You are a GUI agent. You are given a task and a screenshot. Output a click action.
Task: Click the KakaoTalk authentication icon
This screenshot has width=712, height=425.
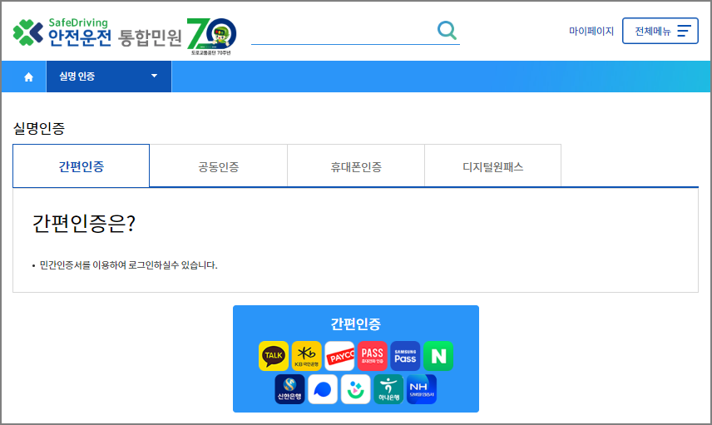pos(274,356)
